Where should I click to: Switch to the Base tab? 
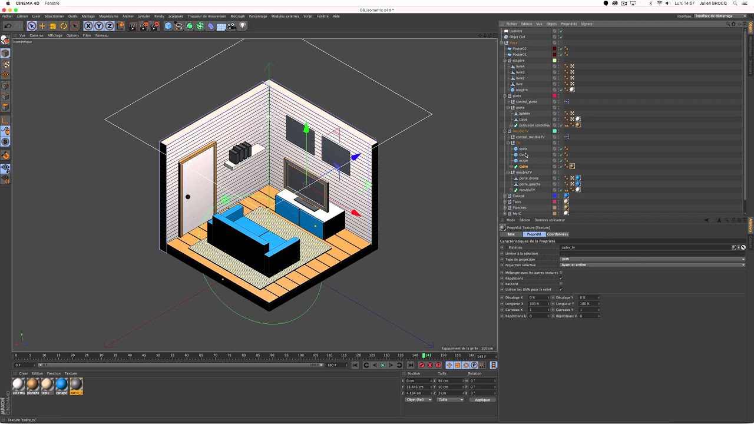coord(511,234)
